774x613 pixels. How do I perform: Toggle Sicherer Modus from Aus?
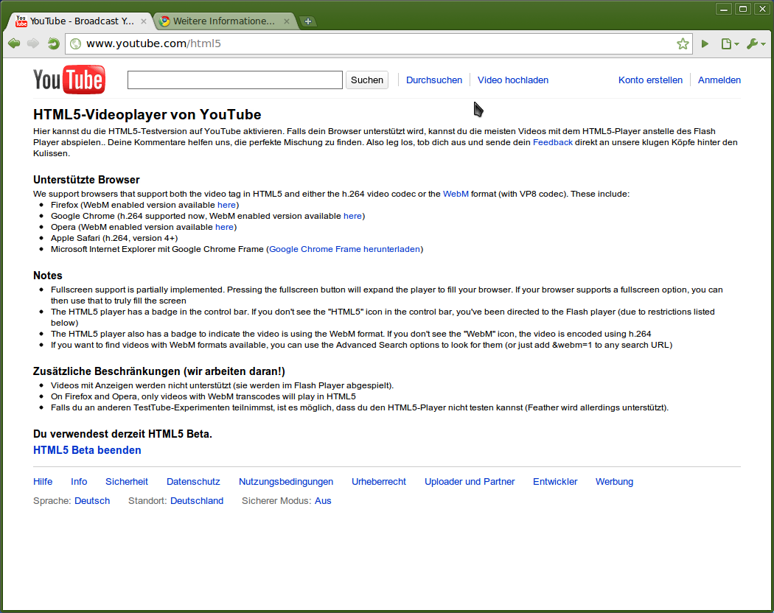(323, 500)
